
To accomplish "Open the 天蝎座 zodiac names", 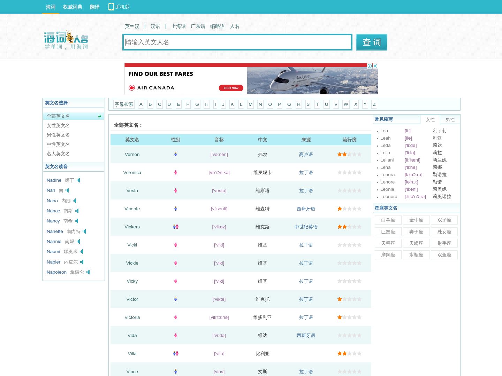I will [416, 243].
